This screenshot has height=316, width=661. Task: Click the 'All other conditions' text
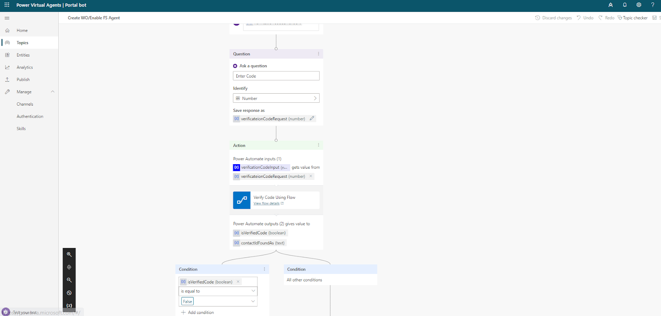pyautogui.click(x=304, y=280)
